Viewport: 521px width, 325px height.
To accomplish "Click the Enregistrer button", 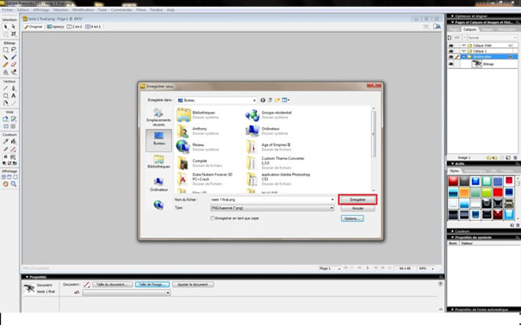I will (x=357, y=199).
